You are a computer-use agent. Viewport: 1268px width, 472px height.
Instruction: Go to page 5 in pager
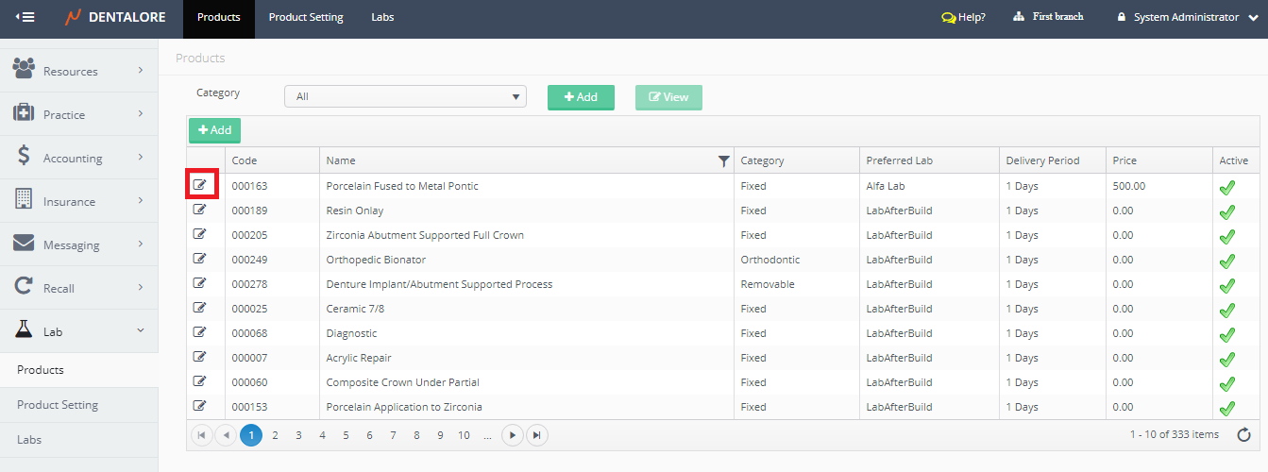click(x=346, y=435)
